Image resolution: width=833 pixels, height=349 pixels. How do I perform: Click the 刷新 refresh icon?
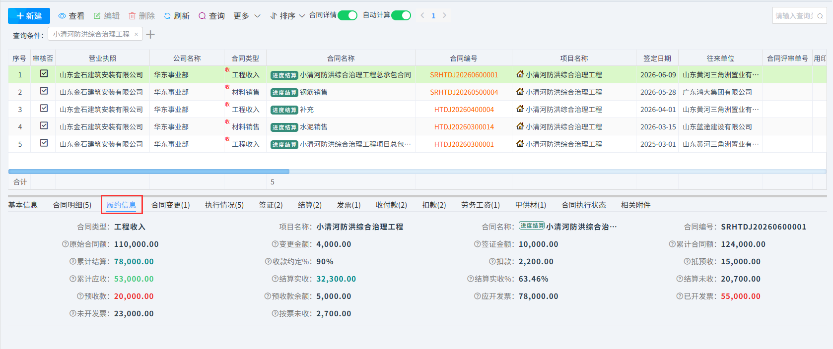(167, 16)
